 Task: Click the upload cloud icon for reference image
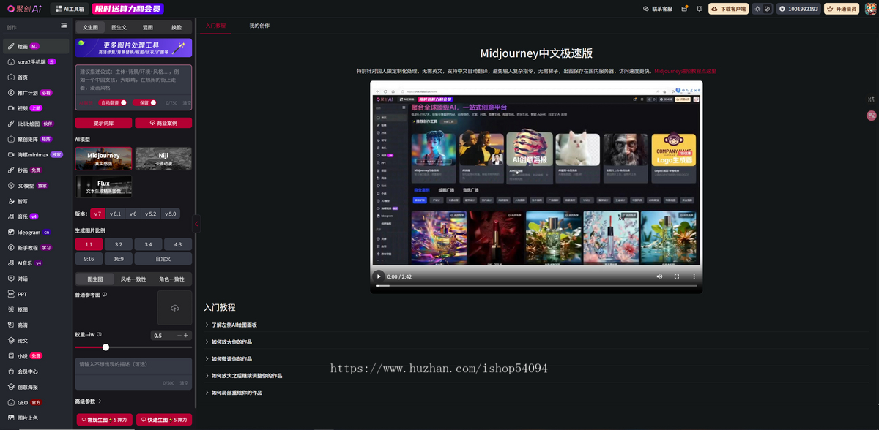click(x=174, y=308)
